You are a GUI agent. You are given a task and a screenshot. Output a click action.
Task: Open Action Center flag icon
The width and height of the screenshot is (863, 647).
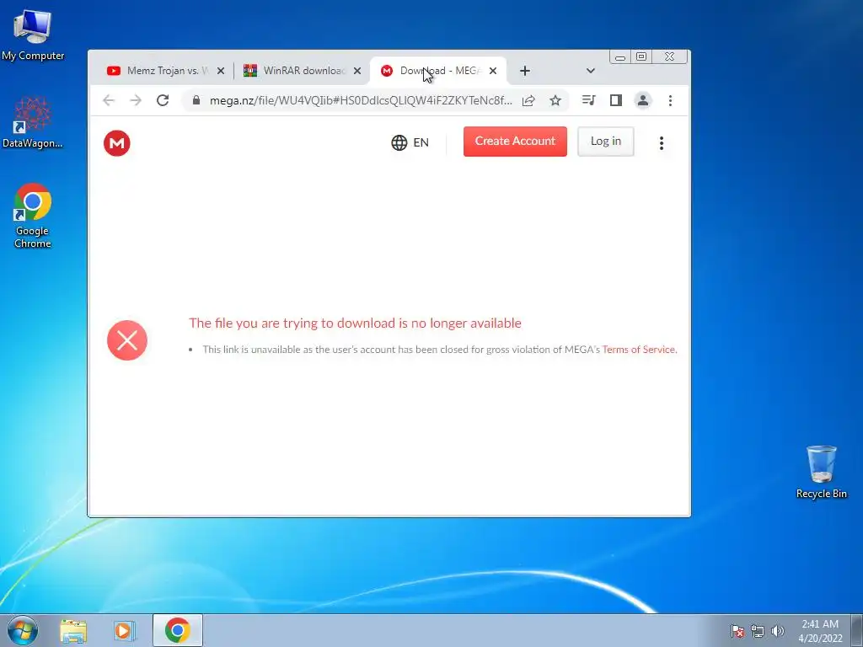737,632
